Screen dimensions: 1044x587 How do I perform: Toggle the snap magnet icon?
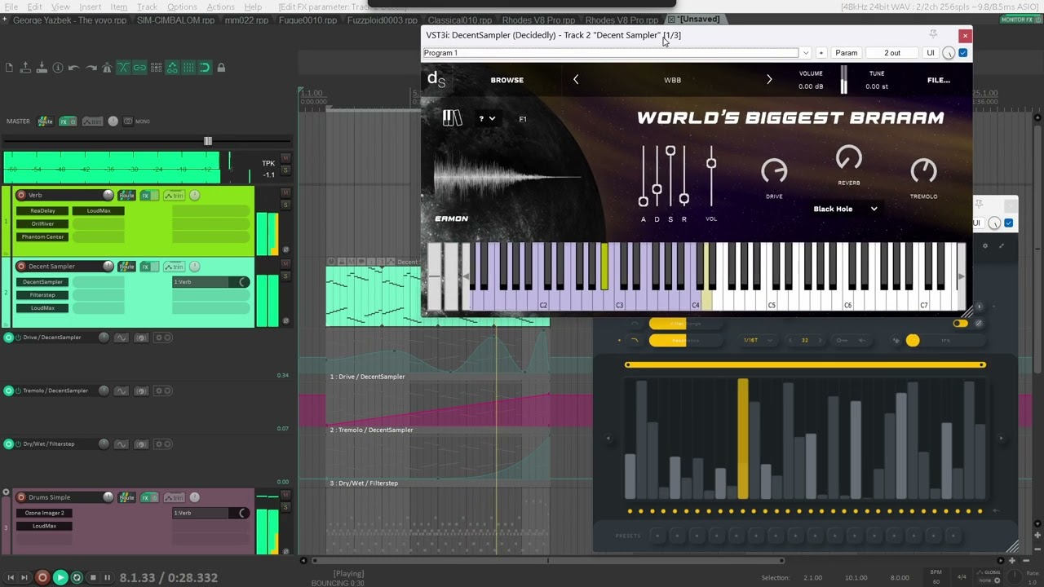[205, 68]
